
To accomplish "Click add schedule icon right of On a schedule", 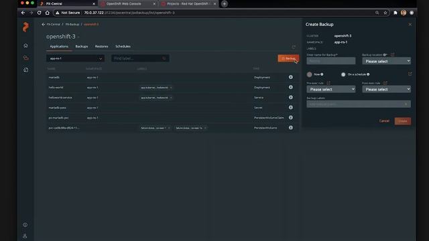I will (x=410, y=74).
